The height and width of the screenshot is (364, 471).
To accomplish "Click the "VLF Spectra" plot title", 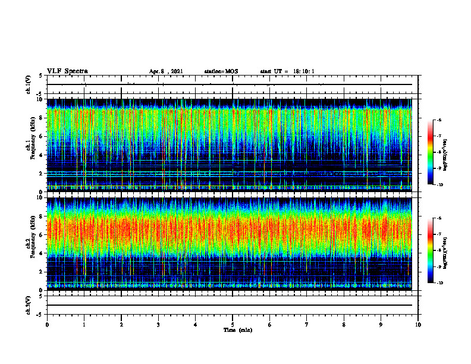I will 67,71.
